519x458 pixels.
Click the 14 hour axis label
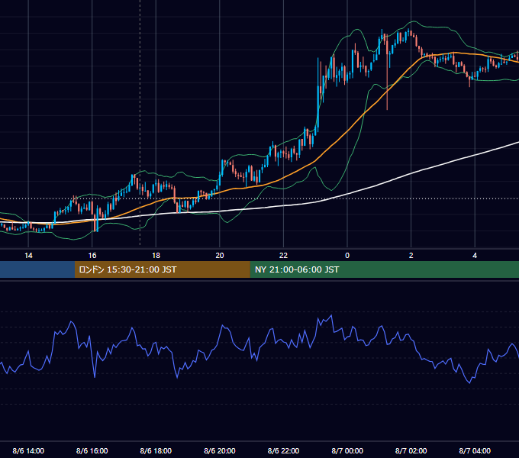tap(28, 256)
